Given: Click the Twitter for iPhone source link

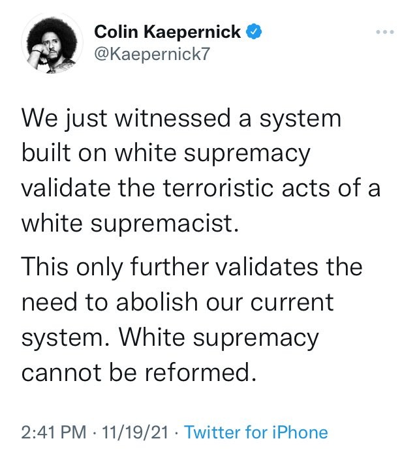Looking at the screenshot, I should click(256, 432).
